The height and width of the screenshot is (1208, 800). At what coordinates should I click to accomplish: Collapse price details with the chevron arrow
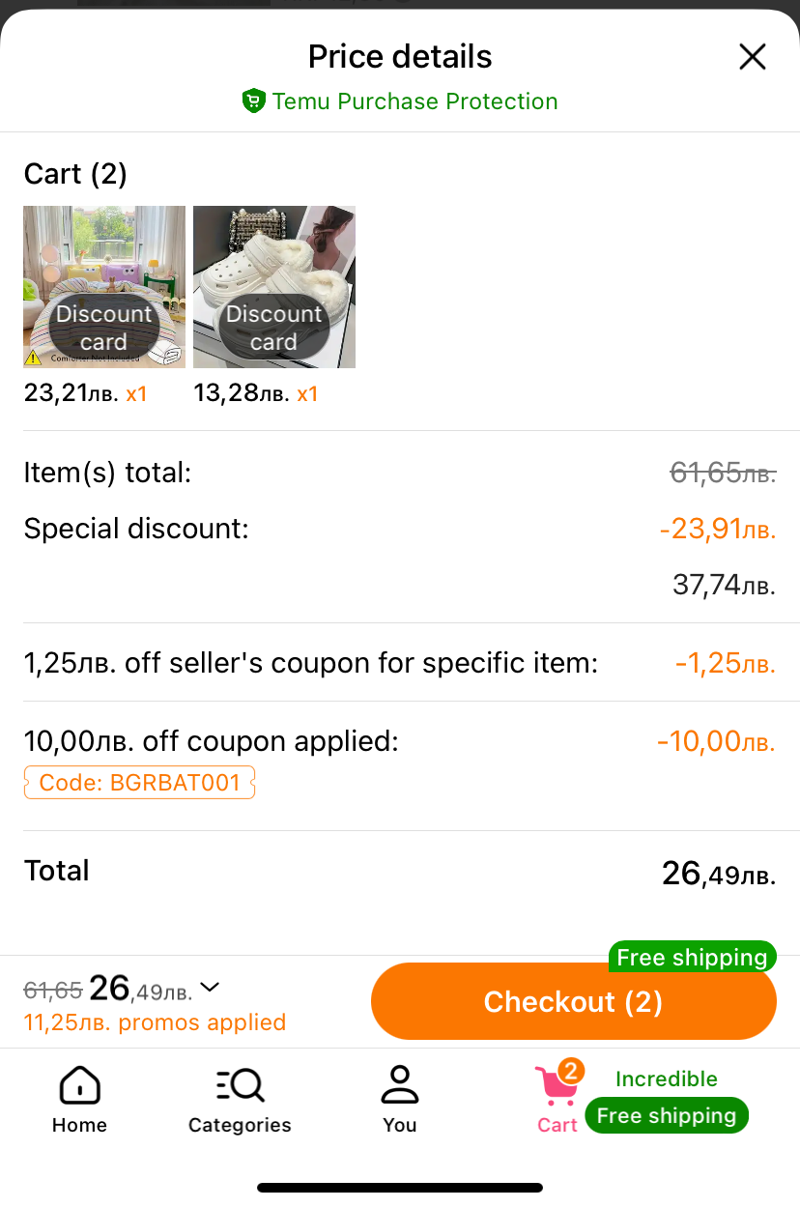pos(210,988)
